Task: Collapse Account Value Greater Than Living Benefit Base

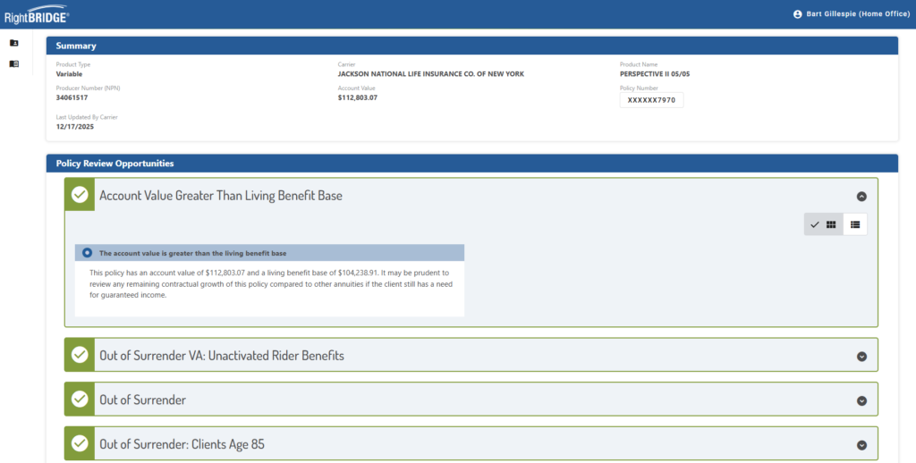Action: 861,196
